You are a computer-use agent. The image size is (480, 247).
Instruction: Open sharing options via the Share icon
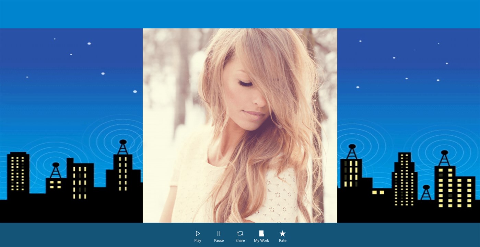click(240, 234)
